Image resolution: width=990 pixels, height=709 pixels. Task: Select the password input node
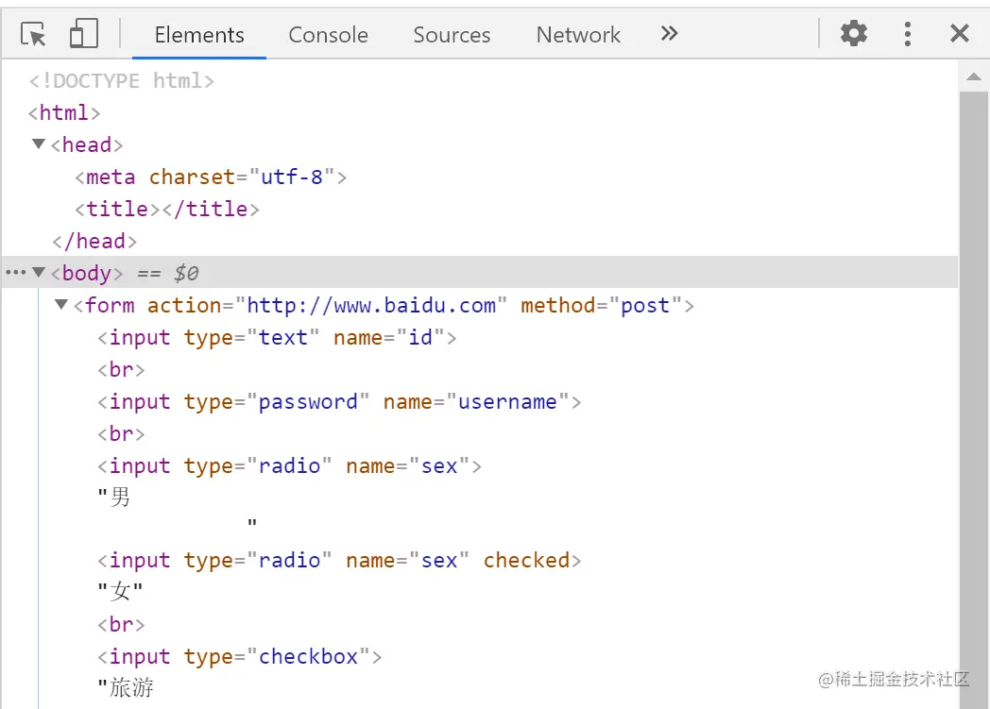tap(339, 401)
